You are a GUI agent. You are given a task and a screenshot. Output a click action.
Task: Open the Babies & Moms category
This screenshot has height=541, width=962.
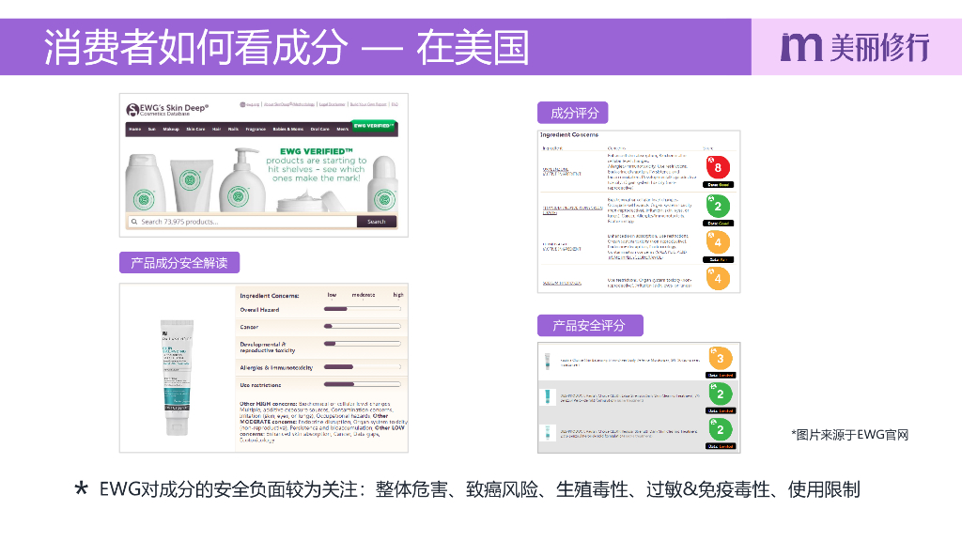288,130
